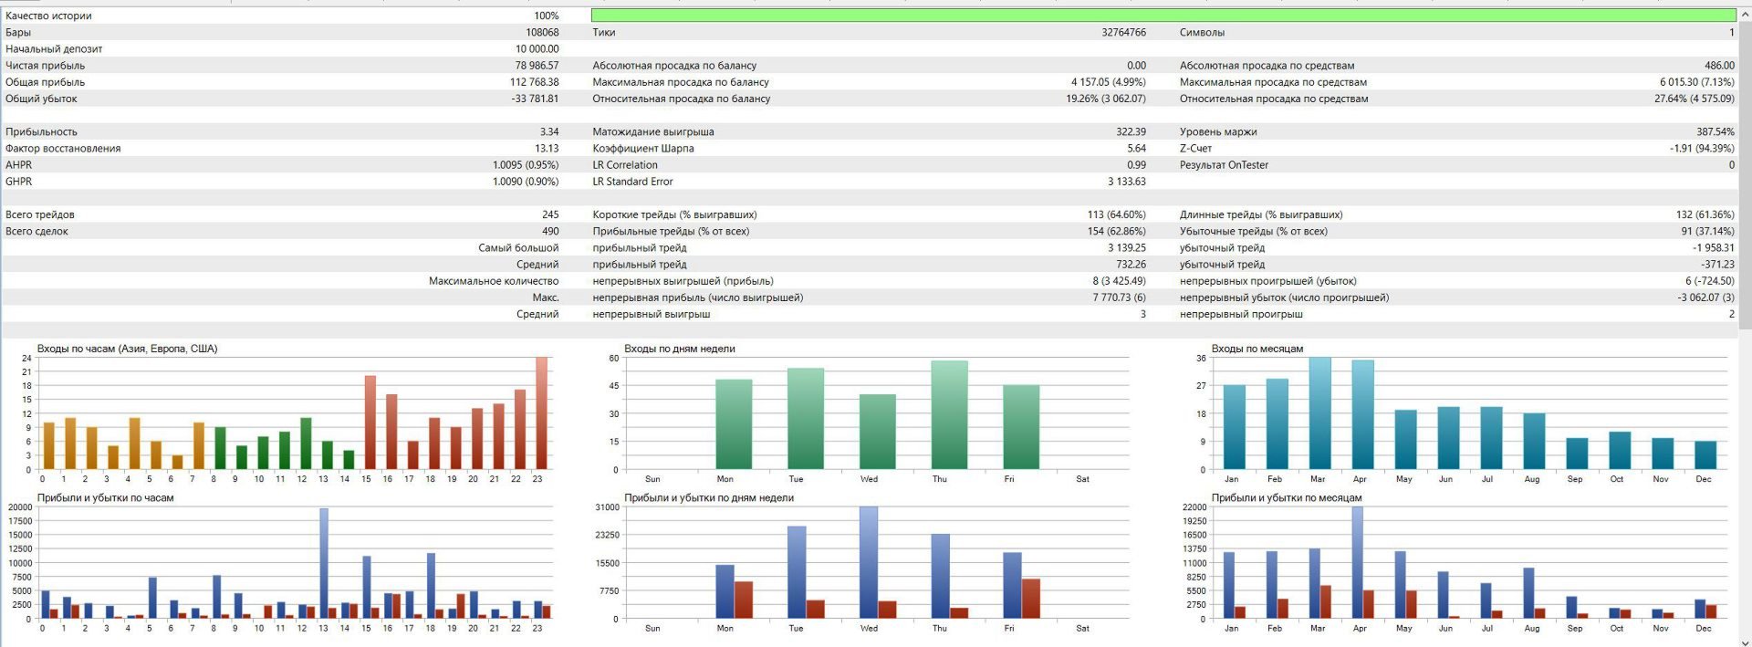Select the Общий убыток value -33 781.81
The height and width of the screenshot is (647, 1752).
[x=535, y=99]
